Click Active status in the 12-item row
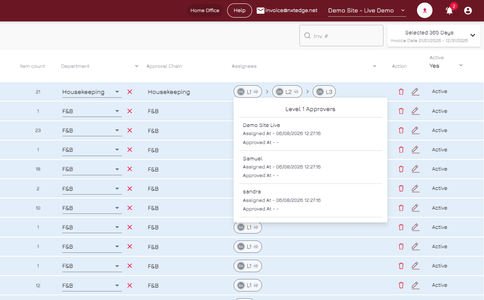Screen dimensions: 484x300 click(x=439, y=285)
